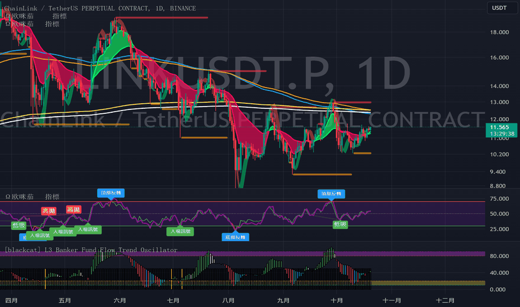Image resolution: width=520 pixels, height=307 pixels.
Task: Click the 十二月 date axis label
Action: 445,300
